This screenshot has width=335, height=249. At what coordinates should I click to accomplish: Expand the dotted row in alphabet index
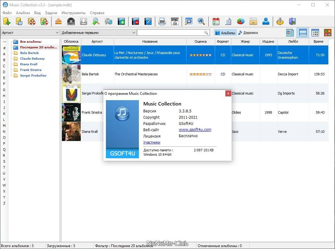pos(4,42)
